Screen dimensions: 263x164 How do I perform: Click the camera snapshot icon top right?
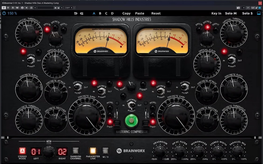pyautogui.click(x=238, y=8)
